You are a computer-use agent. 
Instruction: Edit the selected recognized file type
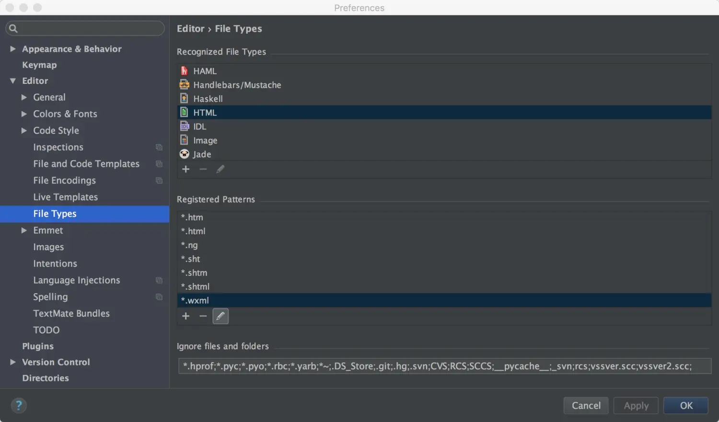tap(220, 169)
